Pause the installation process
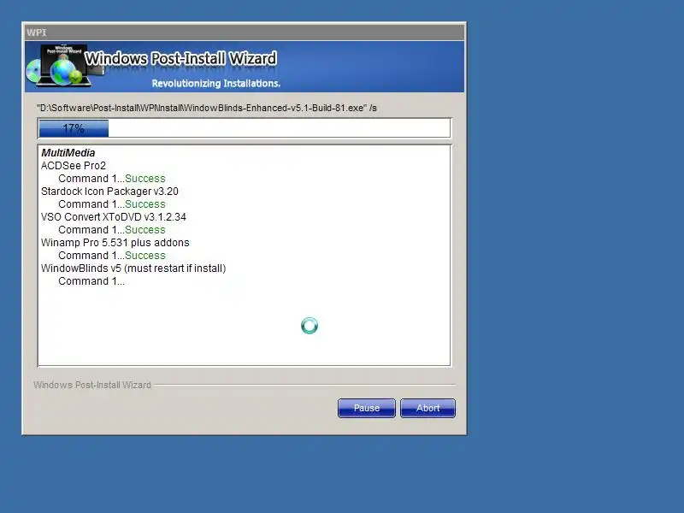684x513 pixels. pos(367,408)
